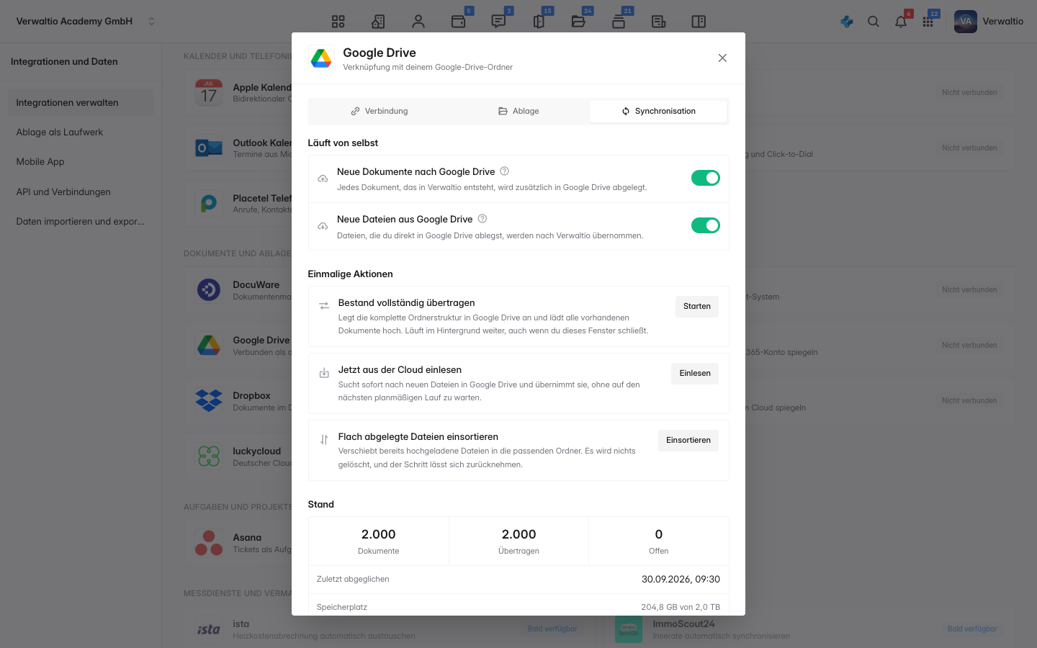The height and width of the screenshot is (648, 1037).
Task: Open the blue assistant sparkle icon
Action: (x=847, y=22)
